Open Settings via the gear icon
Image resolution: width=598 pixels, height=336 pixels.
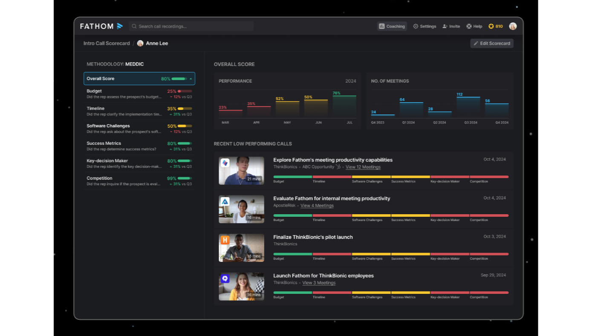pyautogui.click(x=415, y=26)
